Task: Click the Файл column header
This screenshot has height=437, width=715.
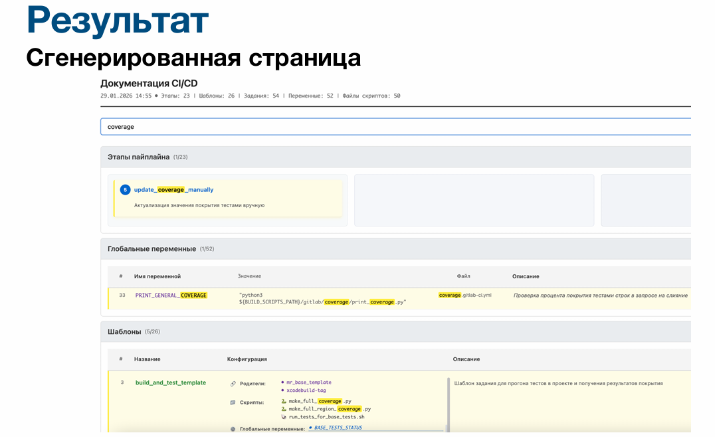Action: point(463,276)
